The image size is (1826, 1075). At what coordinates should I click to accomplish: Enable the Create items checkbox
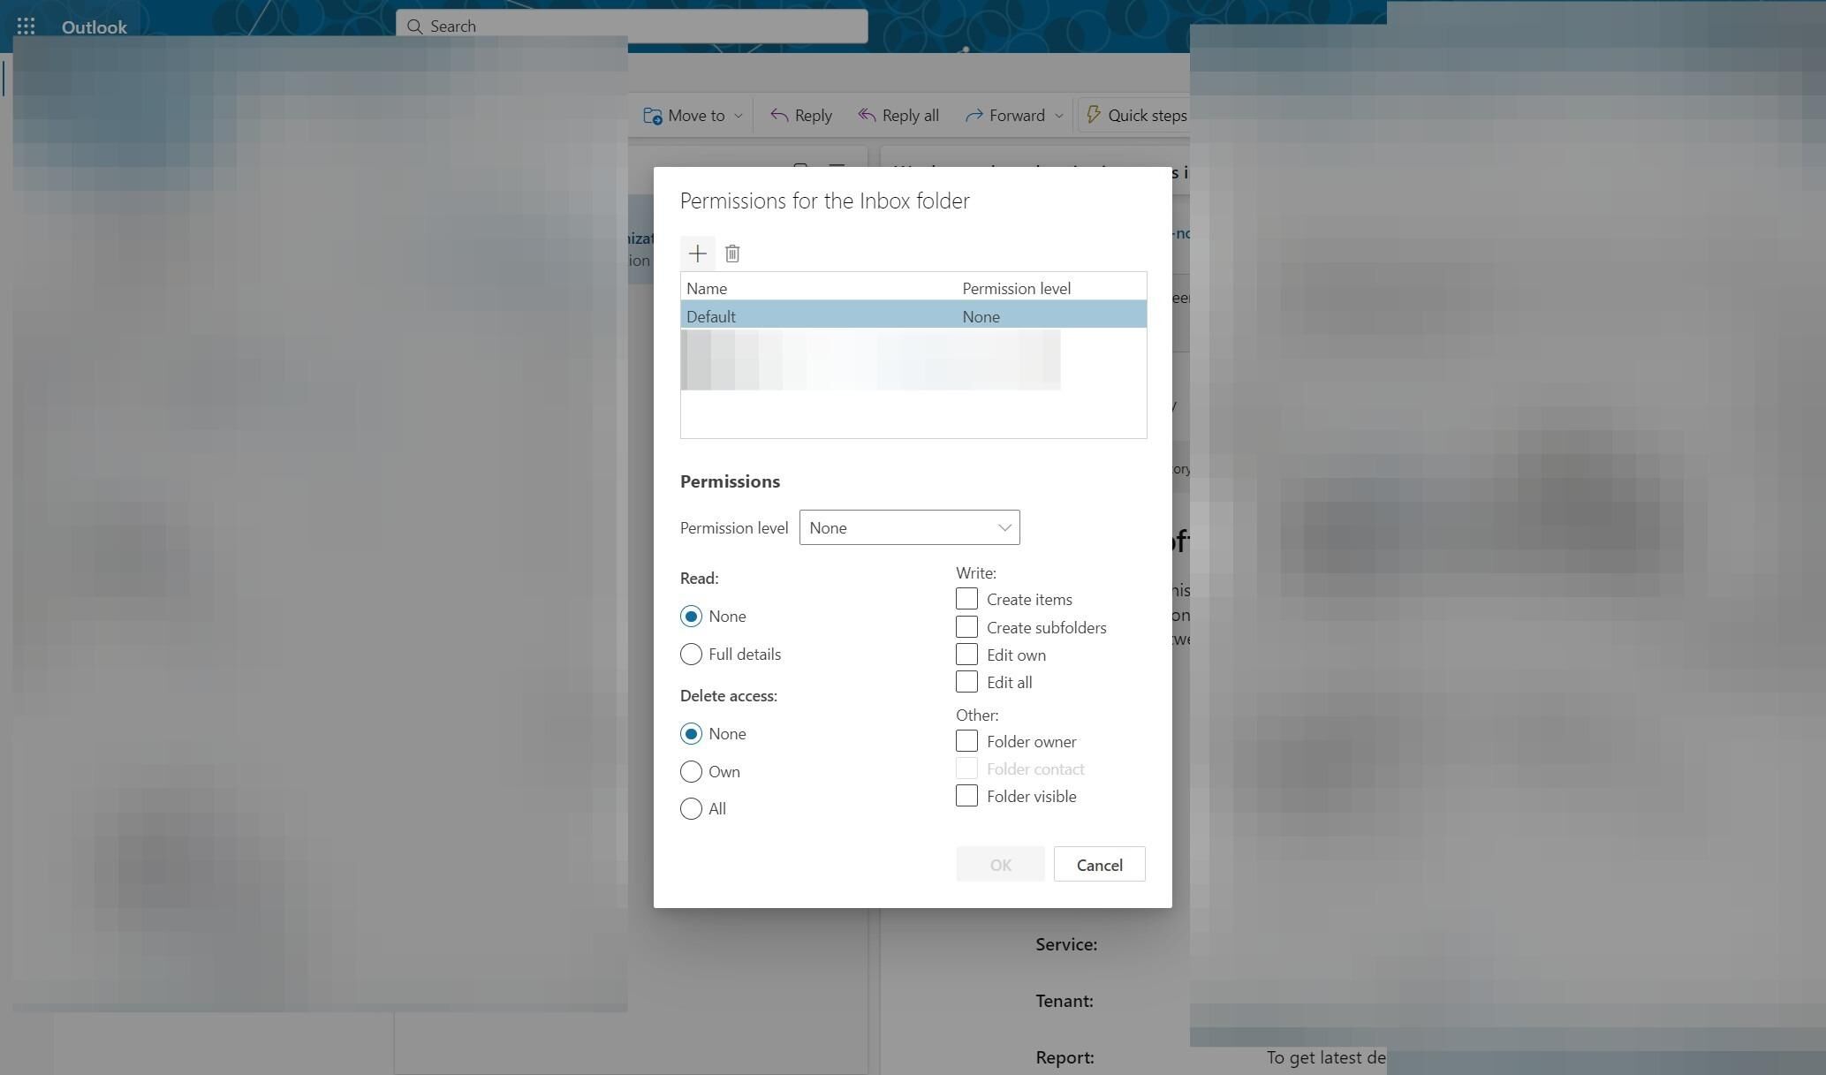click(x=966, y=599)
